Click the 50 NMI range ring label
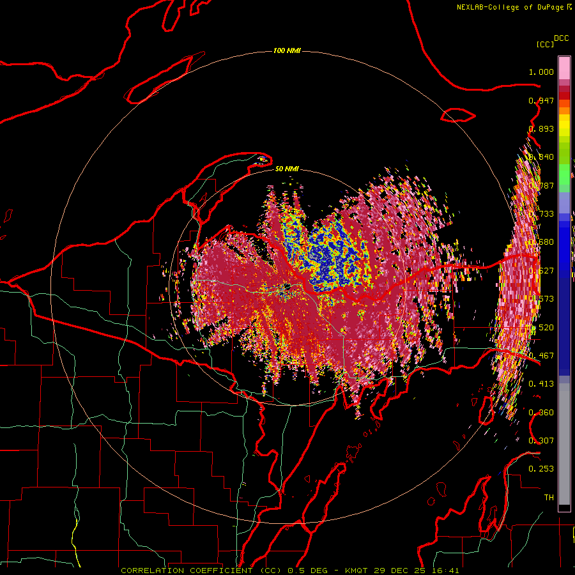 (x=287, y=169)
